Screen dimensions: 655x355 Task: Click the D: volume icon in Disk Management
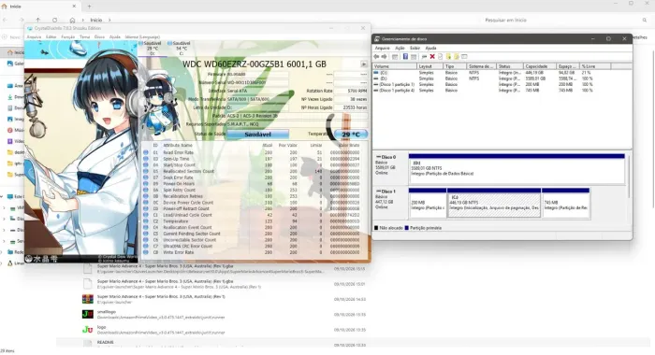click(x=376, y=78)
